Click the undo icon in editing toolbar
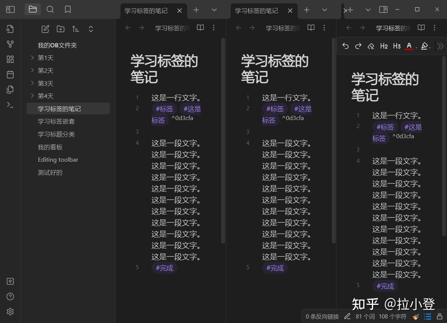The width and height of the screenshot is (447, 323). [x=345, y=46]
